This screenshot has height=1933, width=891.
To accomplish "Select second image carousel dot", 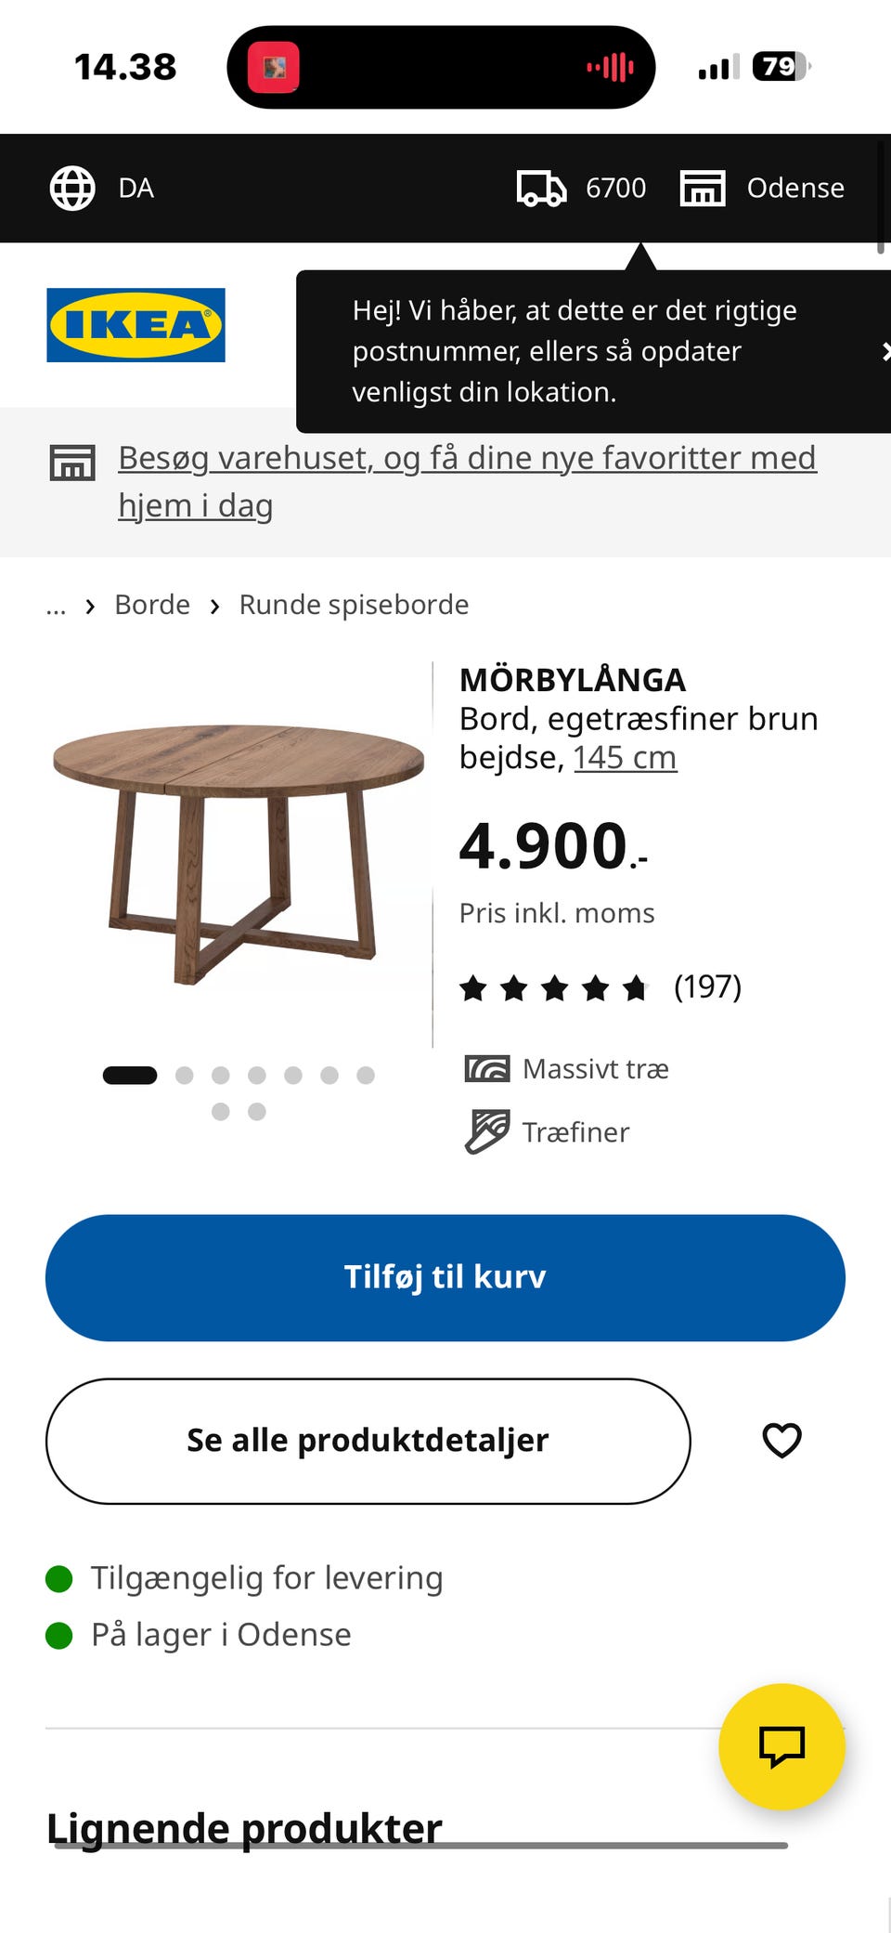I will pyautogui.click(x=184, y=1076).
